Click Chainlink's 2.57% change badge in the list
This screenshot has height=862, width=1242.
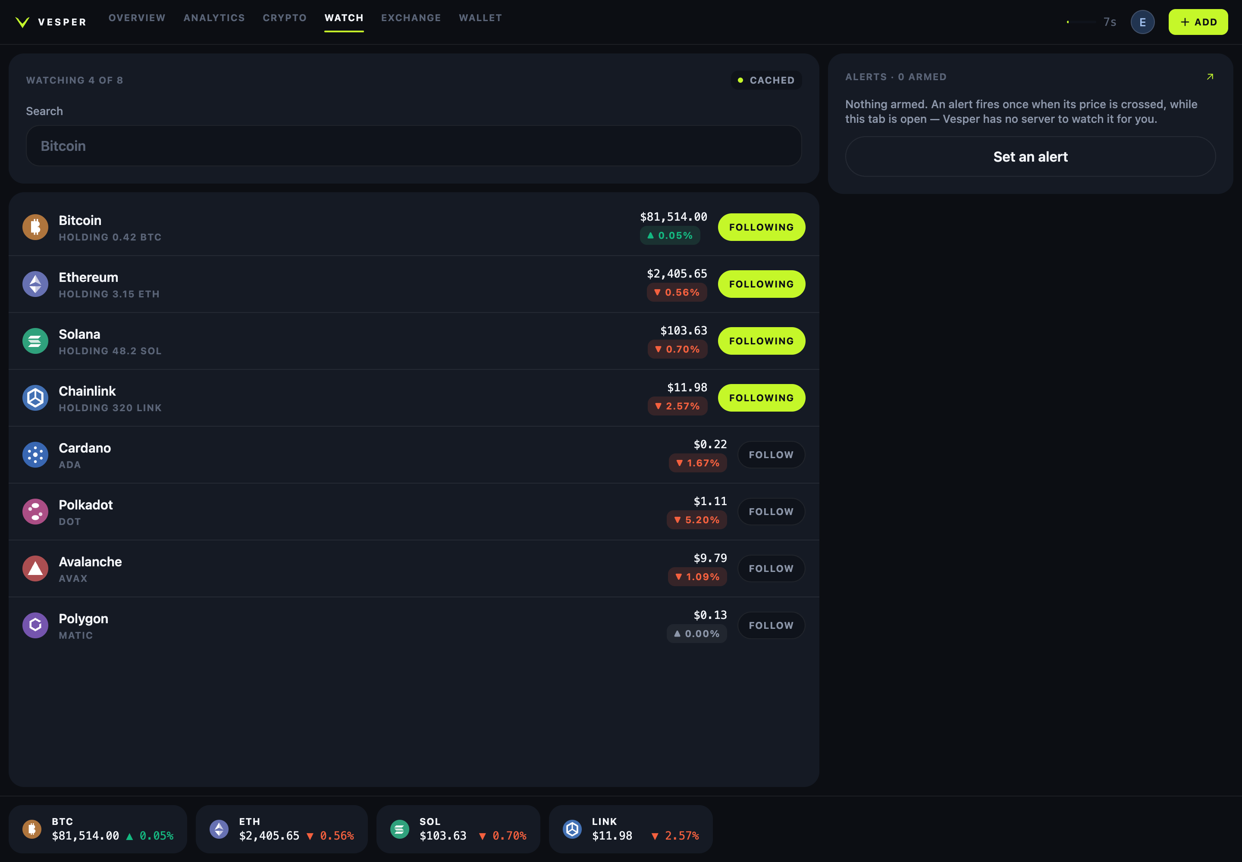tap(677, 406)
